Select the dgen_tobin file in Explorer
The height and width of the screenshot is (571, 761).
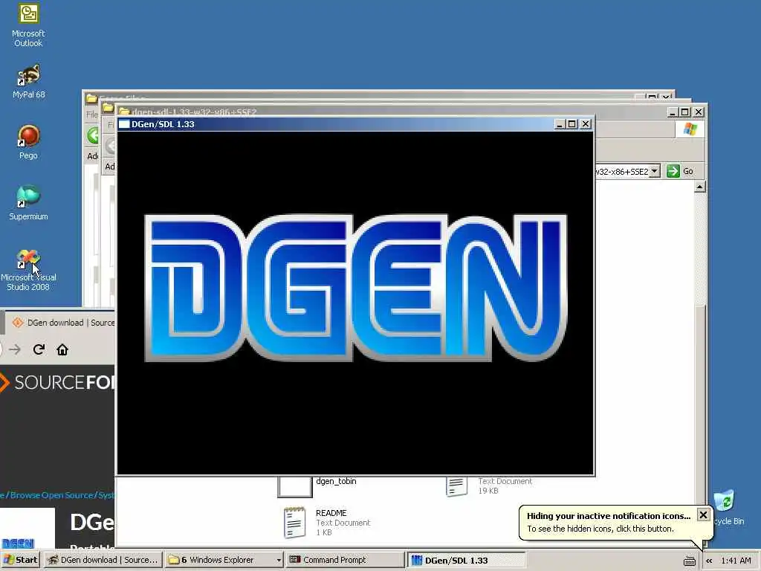coord(318,486)
